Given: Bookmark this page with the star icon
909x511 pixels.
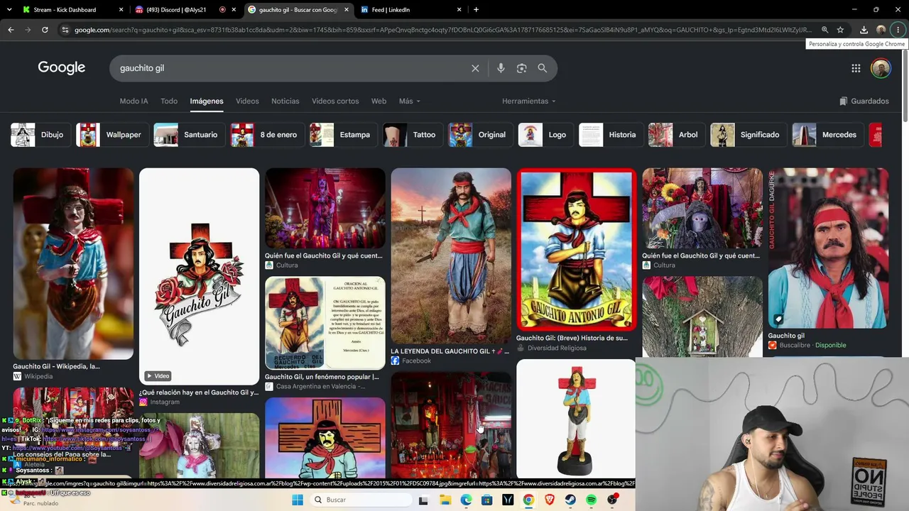Looking at the screenshot, I should (x=840, y=30).
